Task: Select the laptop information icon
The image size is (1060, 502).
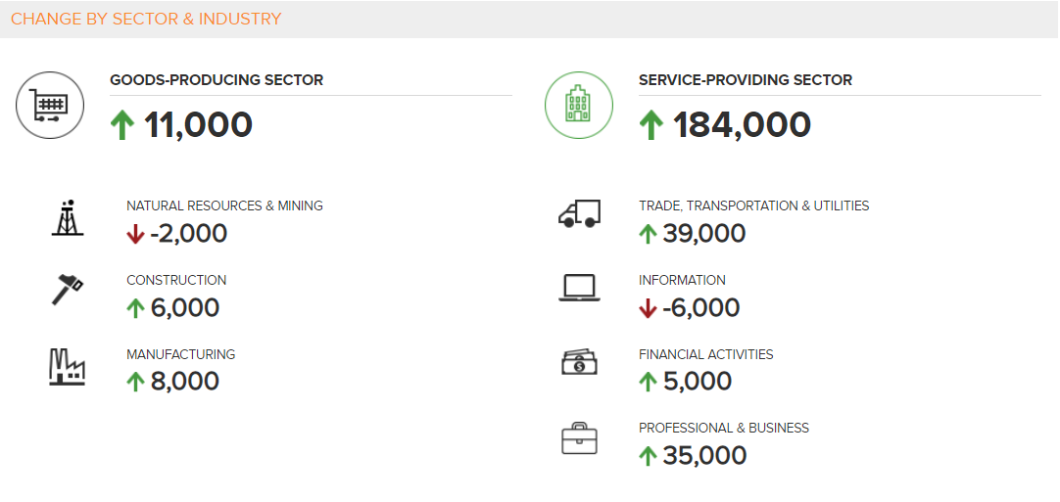Action: tap(579, 288)
